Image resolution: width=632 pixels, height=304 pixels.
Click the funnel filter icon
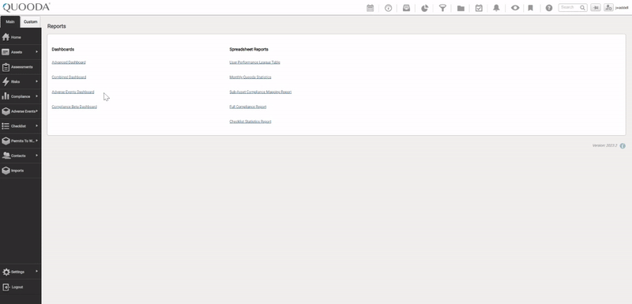[x=442, y=8]
